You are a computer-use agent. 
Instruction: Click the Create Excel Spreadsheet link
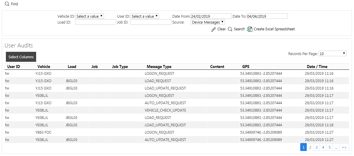point(274,29)
